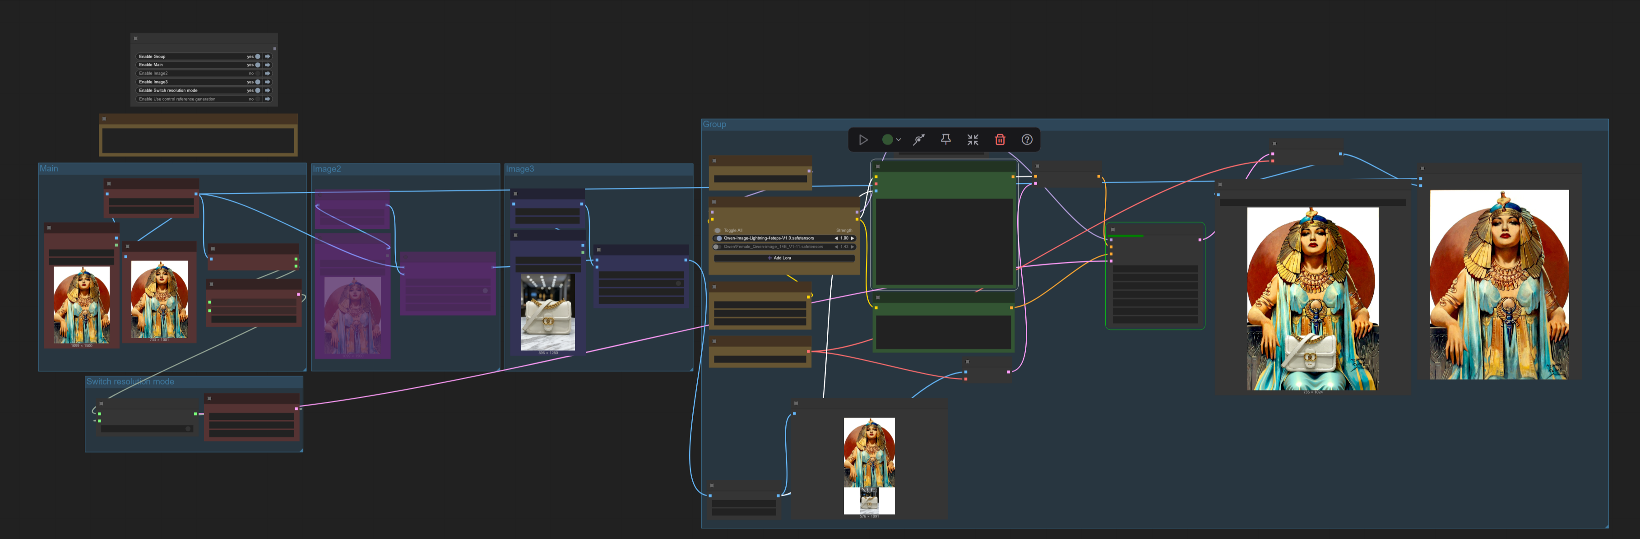
Task: Go to Image3 group via its arrow
Action: pos(267,82)
